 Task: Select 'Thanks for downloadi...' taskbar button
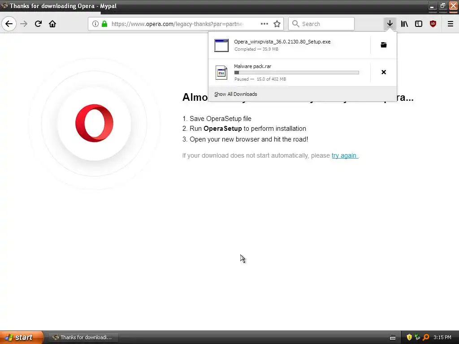click(83, 337)
